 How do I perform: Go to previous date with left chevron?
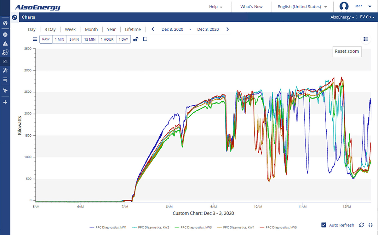click(x=153, y=29)
